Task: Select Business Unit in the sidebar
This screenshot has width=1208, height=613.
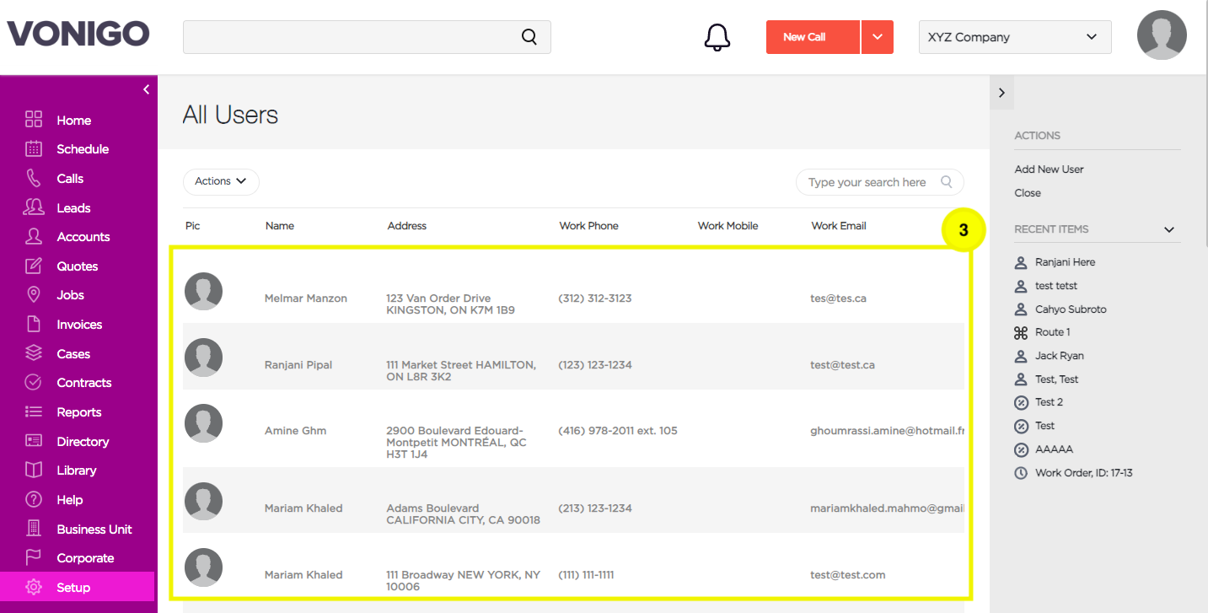Action: [x=94, y=530]
